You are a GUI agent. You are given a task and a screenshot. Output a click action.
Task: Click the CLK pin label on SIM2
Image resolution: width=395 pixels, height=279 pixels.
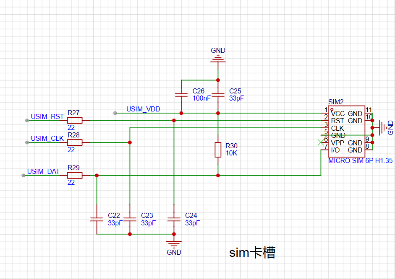point(337,128)
